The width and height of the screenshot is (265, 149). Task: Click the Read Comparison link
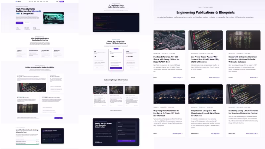[214, 77]
